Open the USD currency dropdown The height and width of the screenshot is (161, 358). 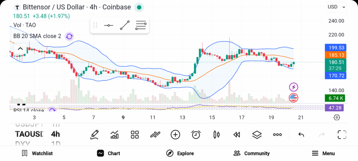(336, 7)
